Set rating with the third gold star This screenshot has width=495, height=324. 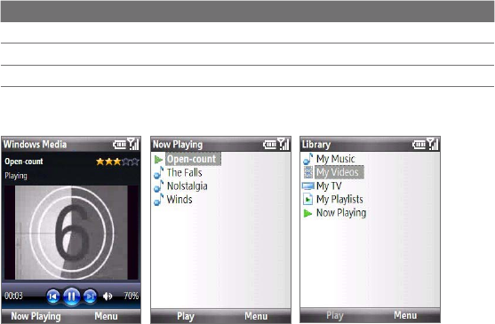[117, 162]
